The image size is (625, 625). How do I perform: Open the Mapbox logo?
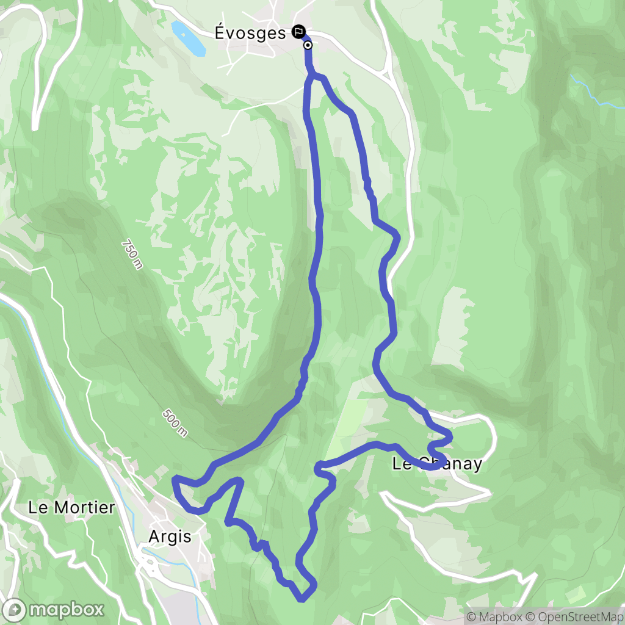[x=53, y=610]
